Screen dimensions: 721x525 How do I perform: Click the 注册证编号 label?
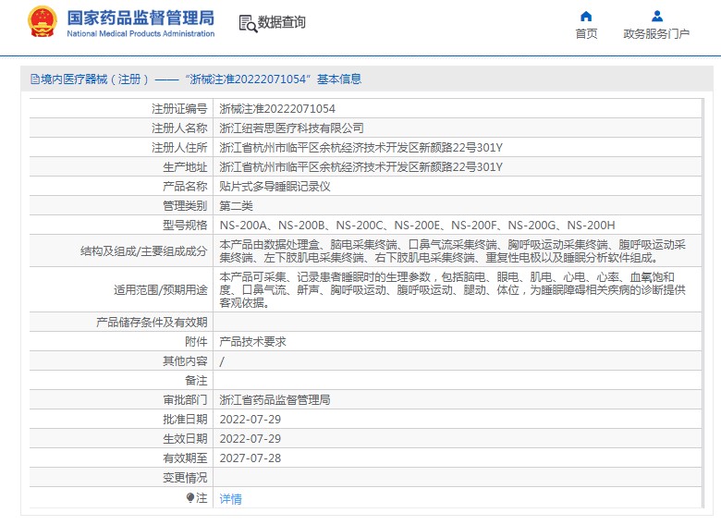180,109
